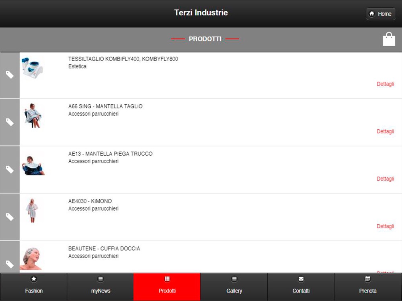Click the title AE4030 - KIMONO

coord(90,201)
